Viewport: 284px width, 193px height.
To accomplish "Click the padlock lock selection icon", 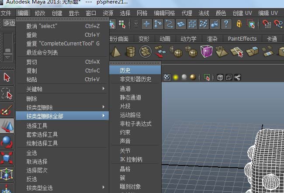I will click(x=239, y=24).
